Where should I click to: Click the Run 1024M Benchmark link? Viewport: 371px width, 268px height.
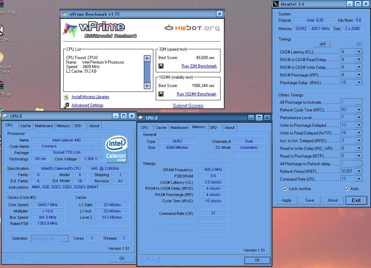[196, 94]
